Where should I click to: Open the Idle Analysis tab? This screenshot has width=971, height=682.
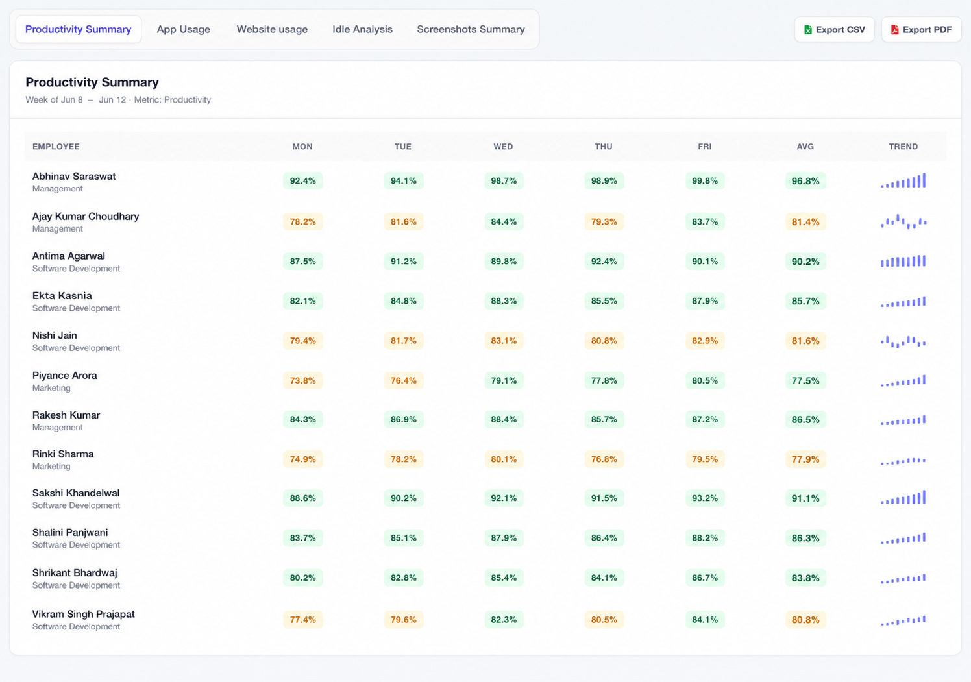[x=362, y=29]
